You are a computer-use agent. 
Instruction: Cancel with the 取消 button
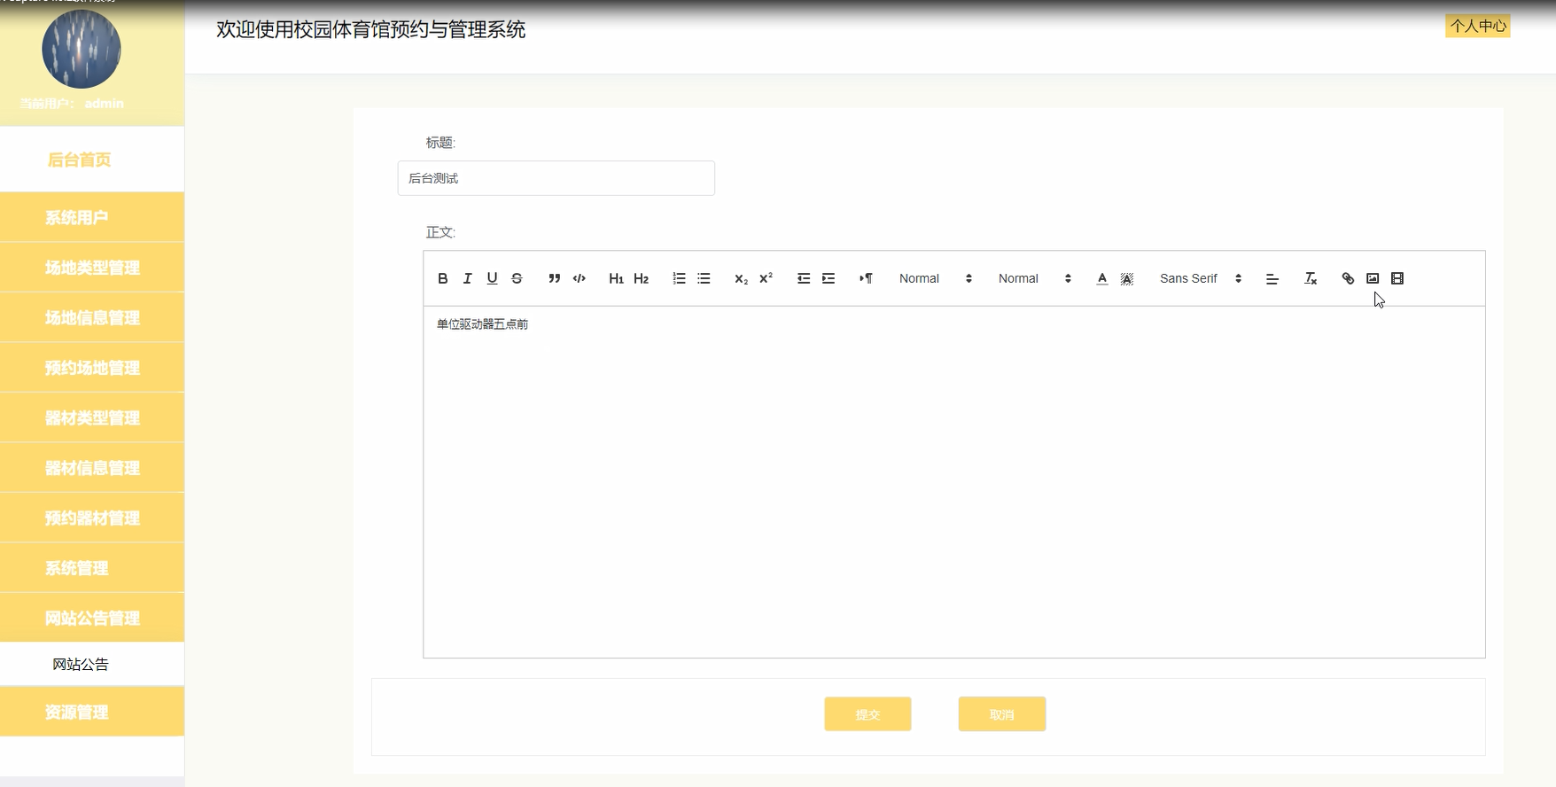[x=1002, y=714]
